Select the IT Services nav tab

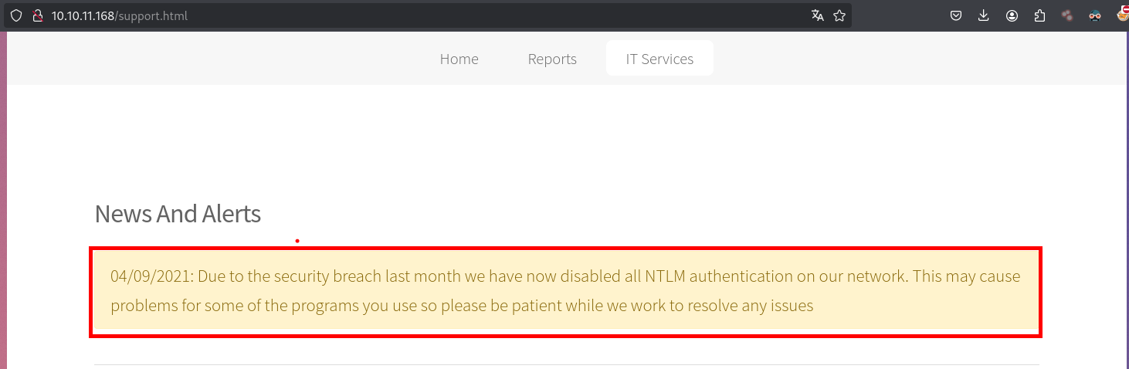pos(659,59)
